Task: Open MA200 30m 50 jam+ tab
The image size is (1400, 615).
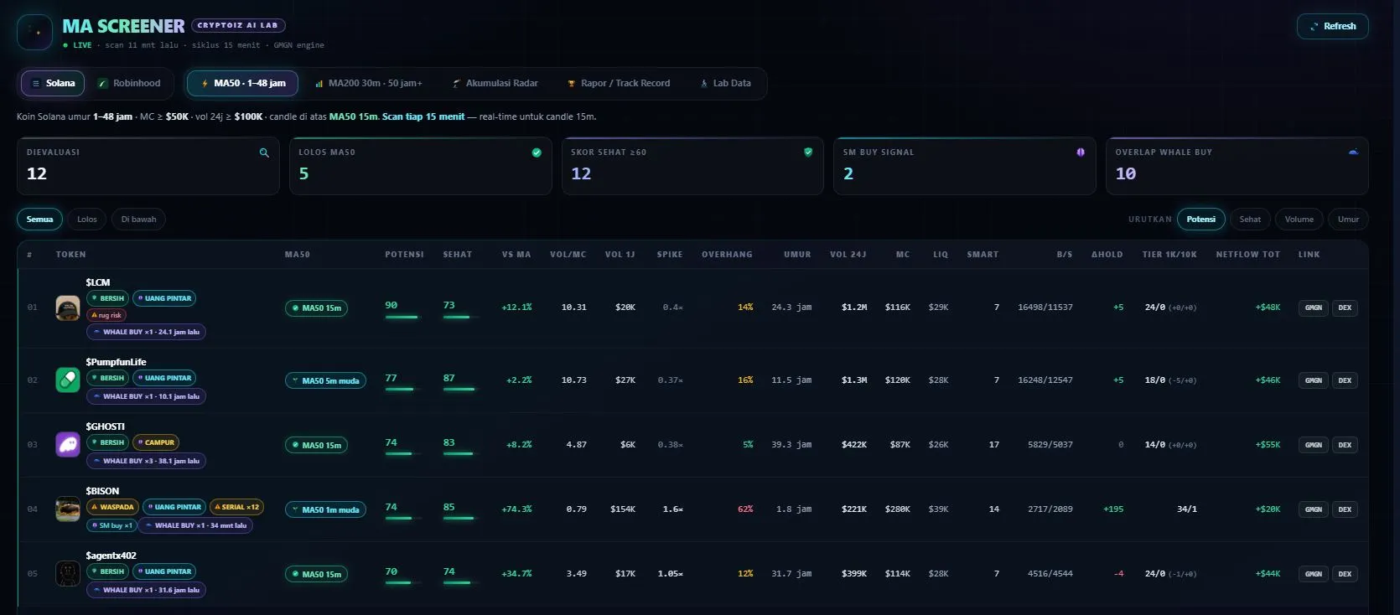Action: tap(368, 83)
